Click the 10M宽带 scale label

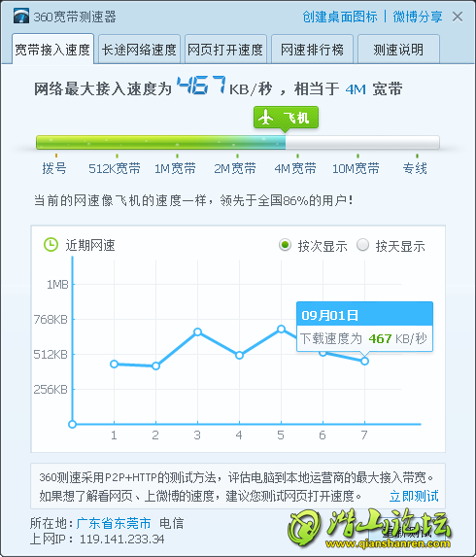point(356,168)
